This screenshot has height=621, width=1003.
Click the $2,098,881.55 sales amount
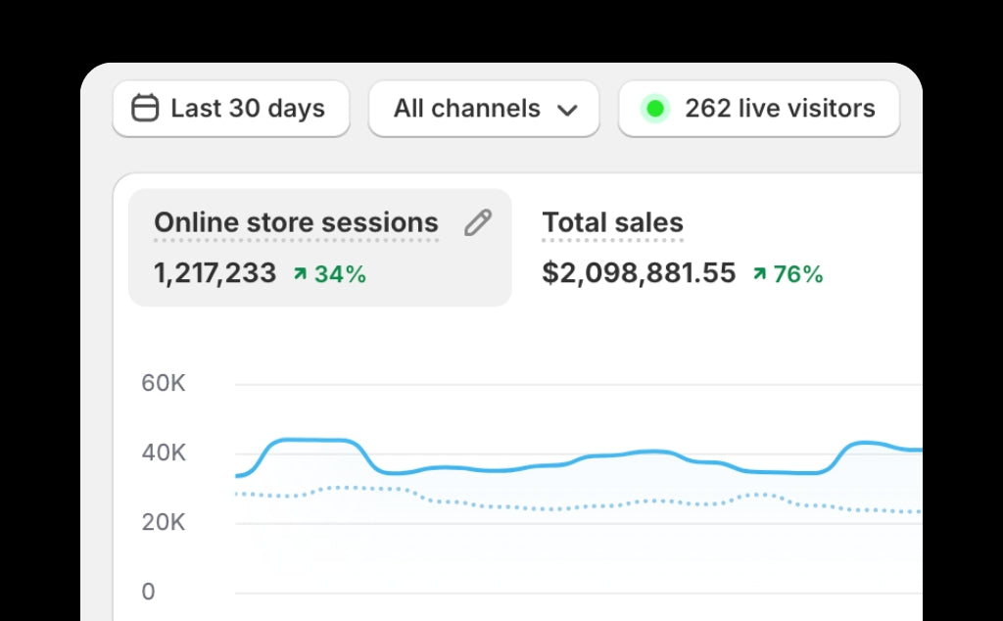coord(638,273)
